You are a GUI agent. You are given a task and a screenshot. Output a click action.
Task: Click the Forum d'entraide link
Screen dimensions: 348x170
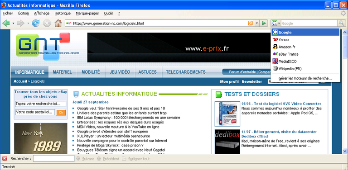point(242,72)
